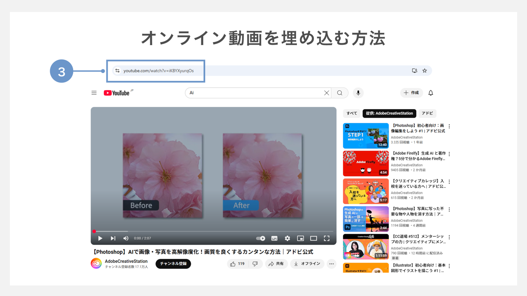Click the magnifier search button
The height and width of the screenshot is (296, 527).
[340, 93]
